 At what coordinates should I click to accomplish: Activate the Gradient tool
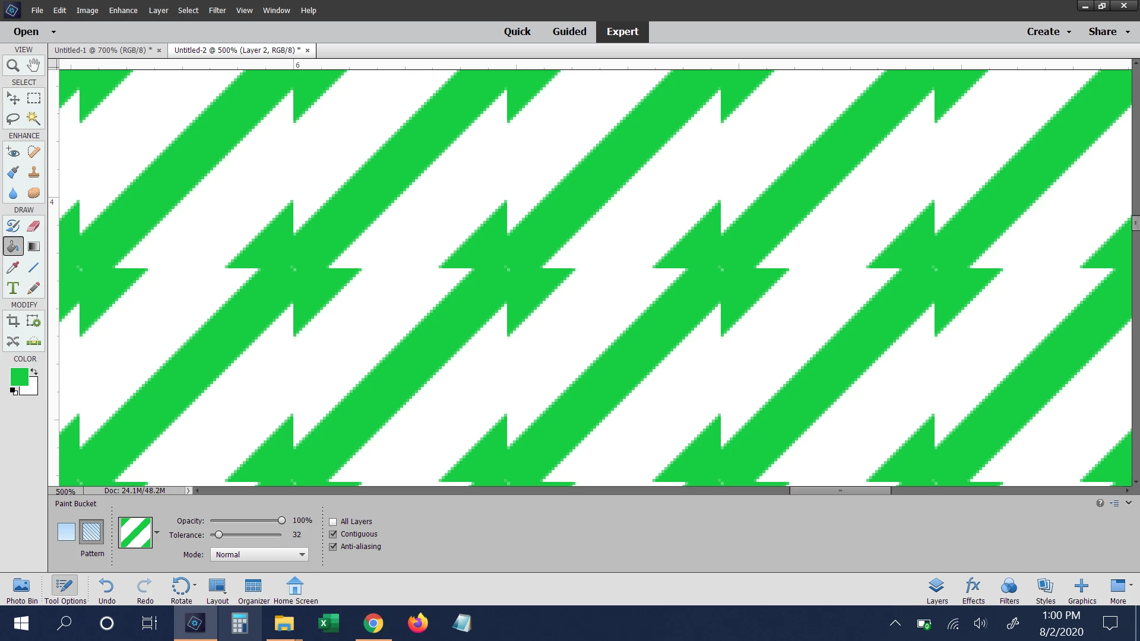(x=34, y=246)
